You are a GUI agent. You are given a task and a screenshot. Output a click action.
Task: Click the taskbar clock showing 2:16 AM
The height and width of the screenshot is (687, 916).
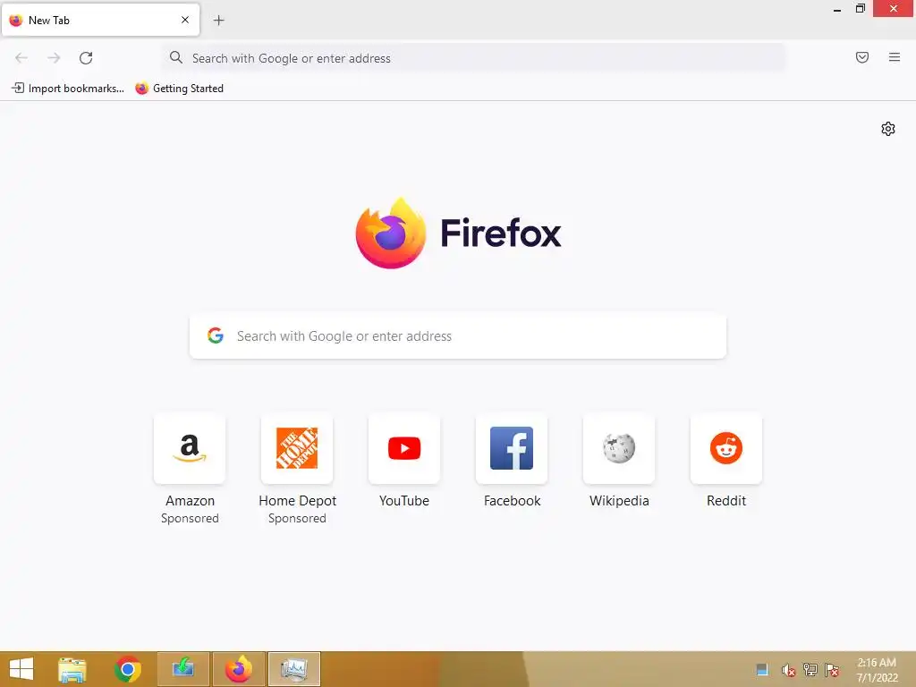coord(877,670)
